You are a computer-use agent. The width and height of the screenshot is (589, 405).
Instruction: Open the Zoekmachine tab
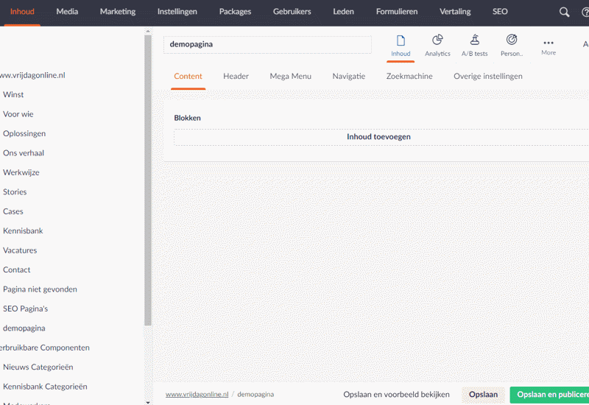409,77
